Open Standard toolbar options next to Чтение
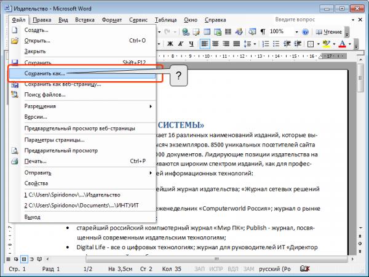The height and width of the screenshot is (277, 369). click(x=347, y=32)
